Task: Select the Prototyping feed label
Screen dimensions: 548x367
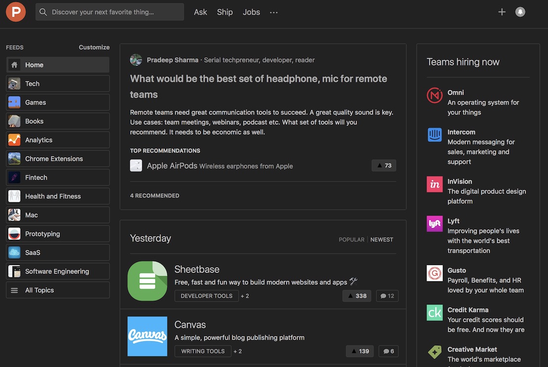Action: 43,234
